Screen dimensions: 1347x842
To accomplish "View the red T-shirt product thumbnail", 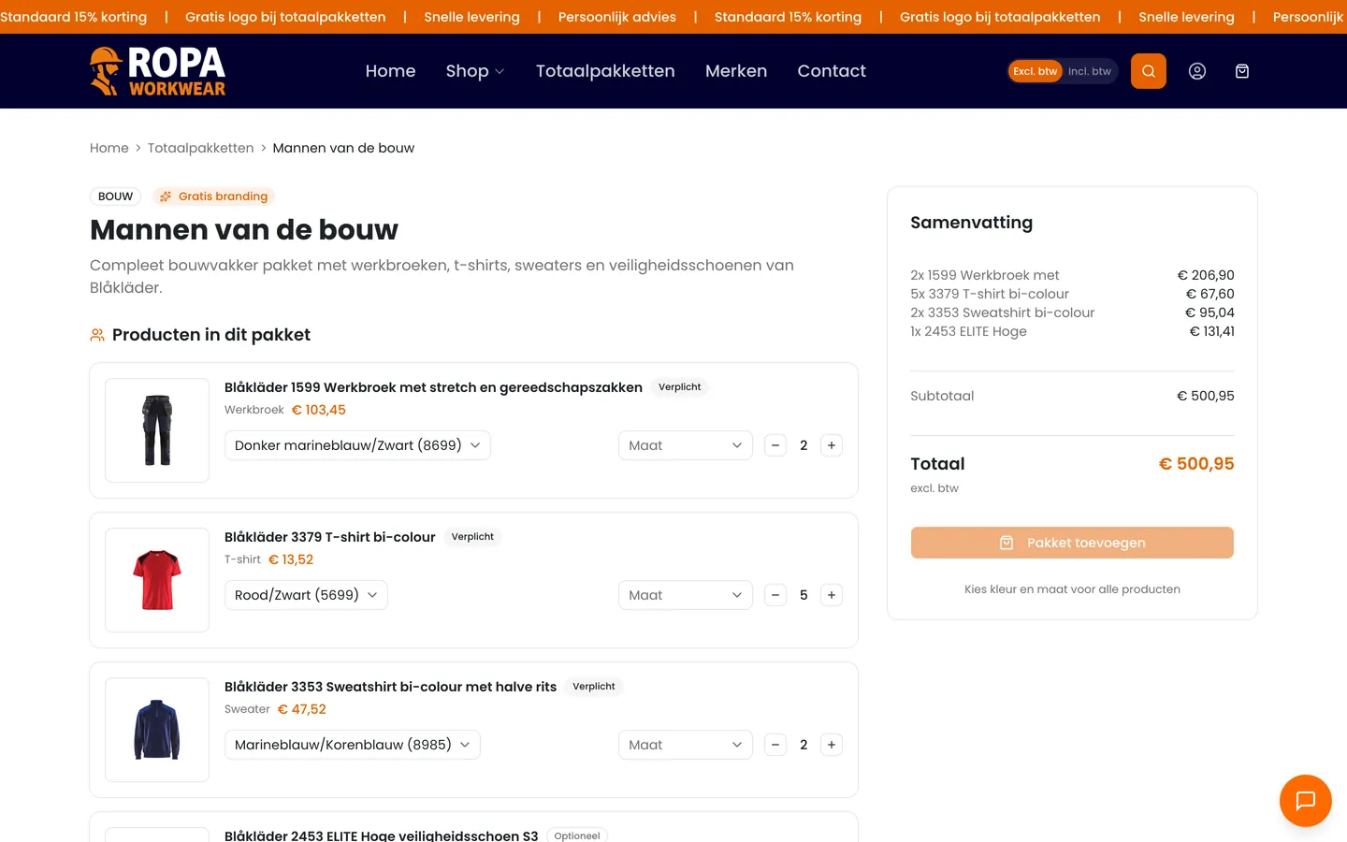I will pos(157,580).
